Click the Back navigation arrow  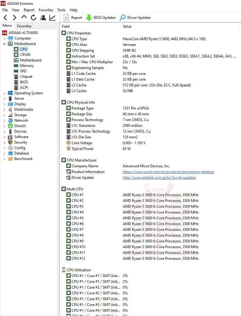[x=5, y=18]
